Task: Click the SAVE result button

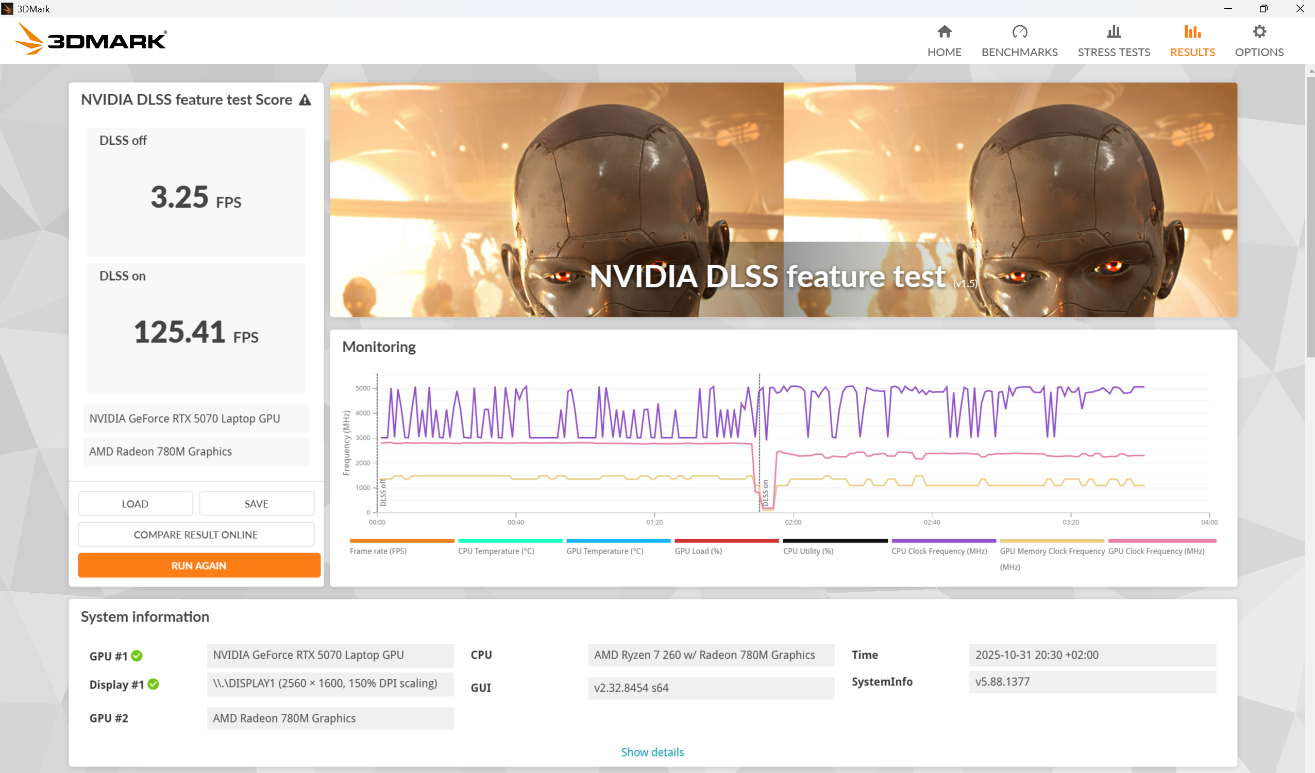Action: click(x=256, y=504)
